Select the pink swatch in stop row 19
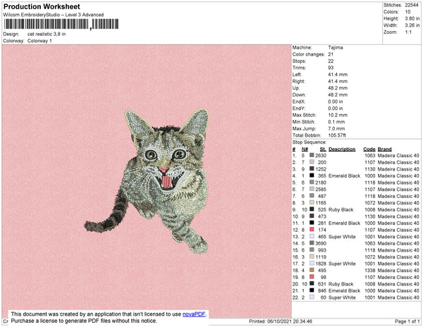Screen dimensions: 423x327 click(312, 277)
